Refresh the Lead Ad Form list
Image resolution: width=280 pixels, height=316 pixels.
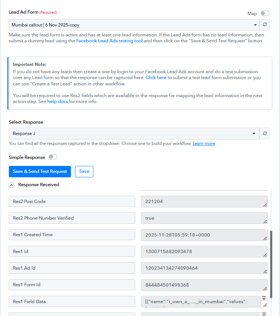[265, 25]
